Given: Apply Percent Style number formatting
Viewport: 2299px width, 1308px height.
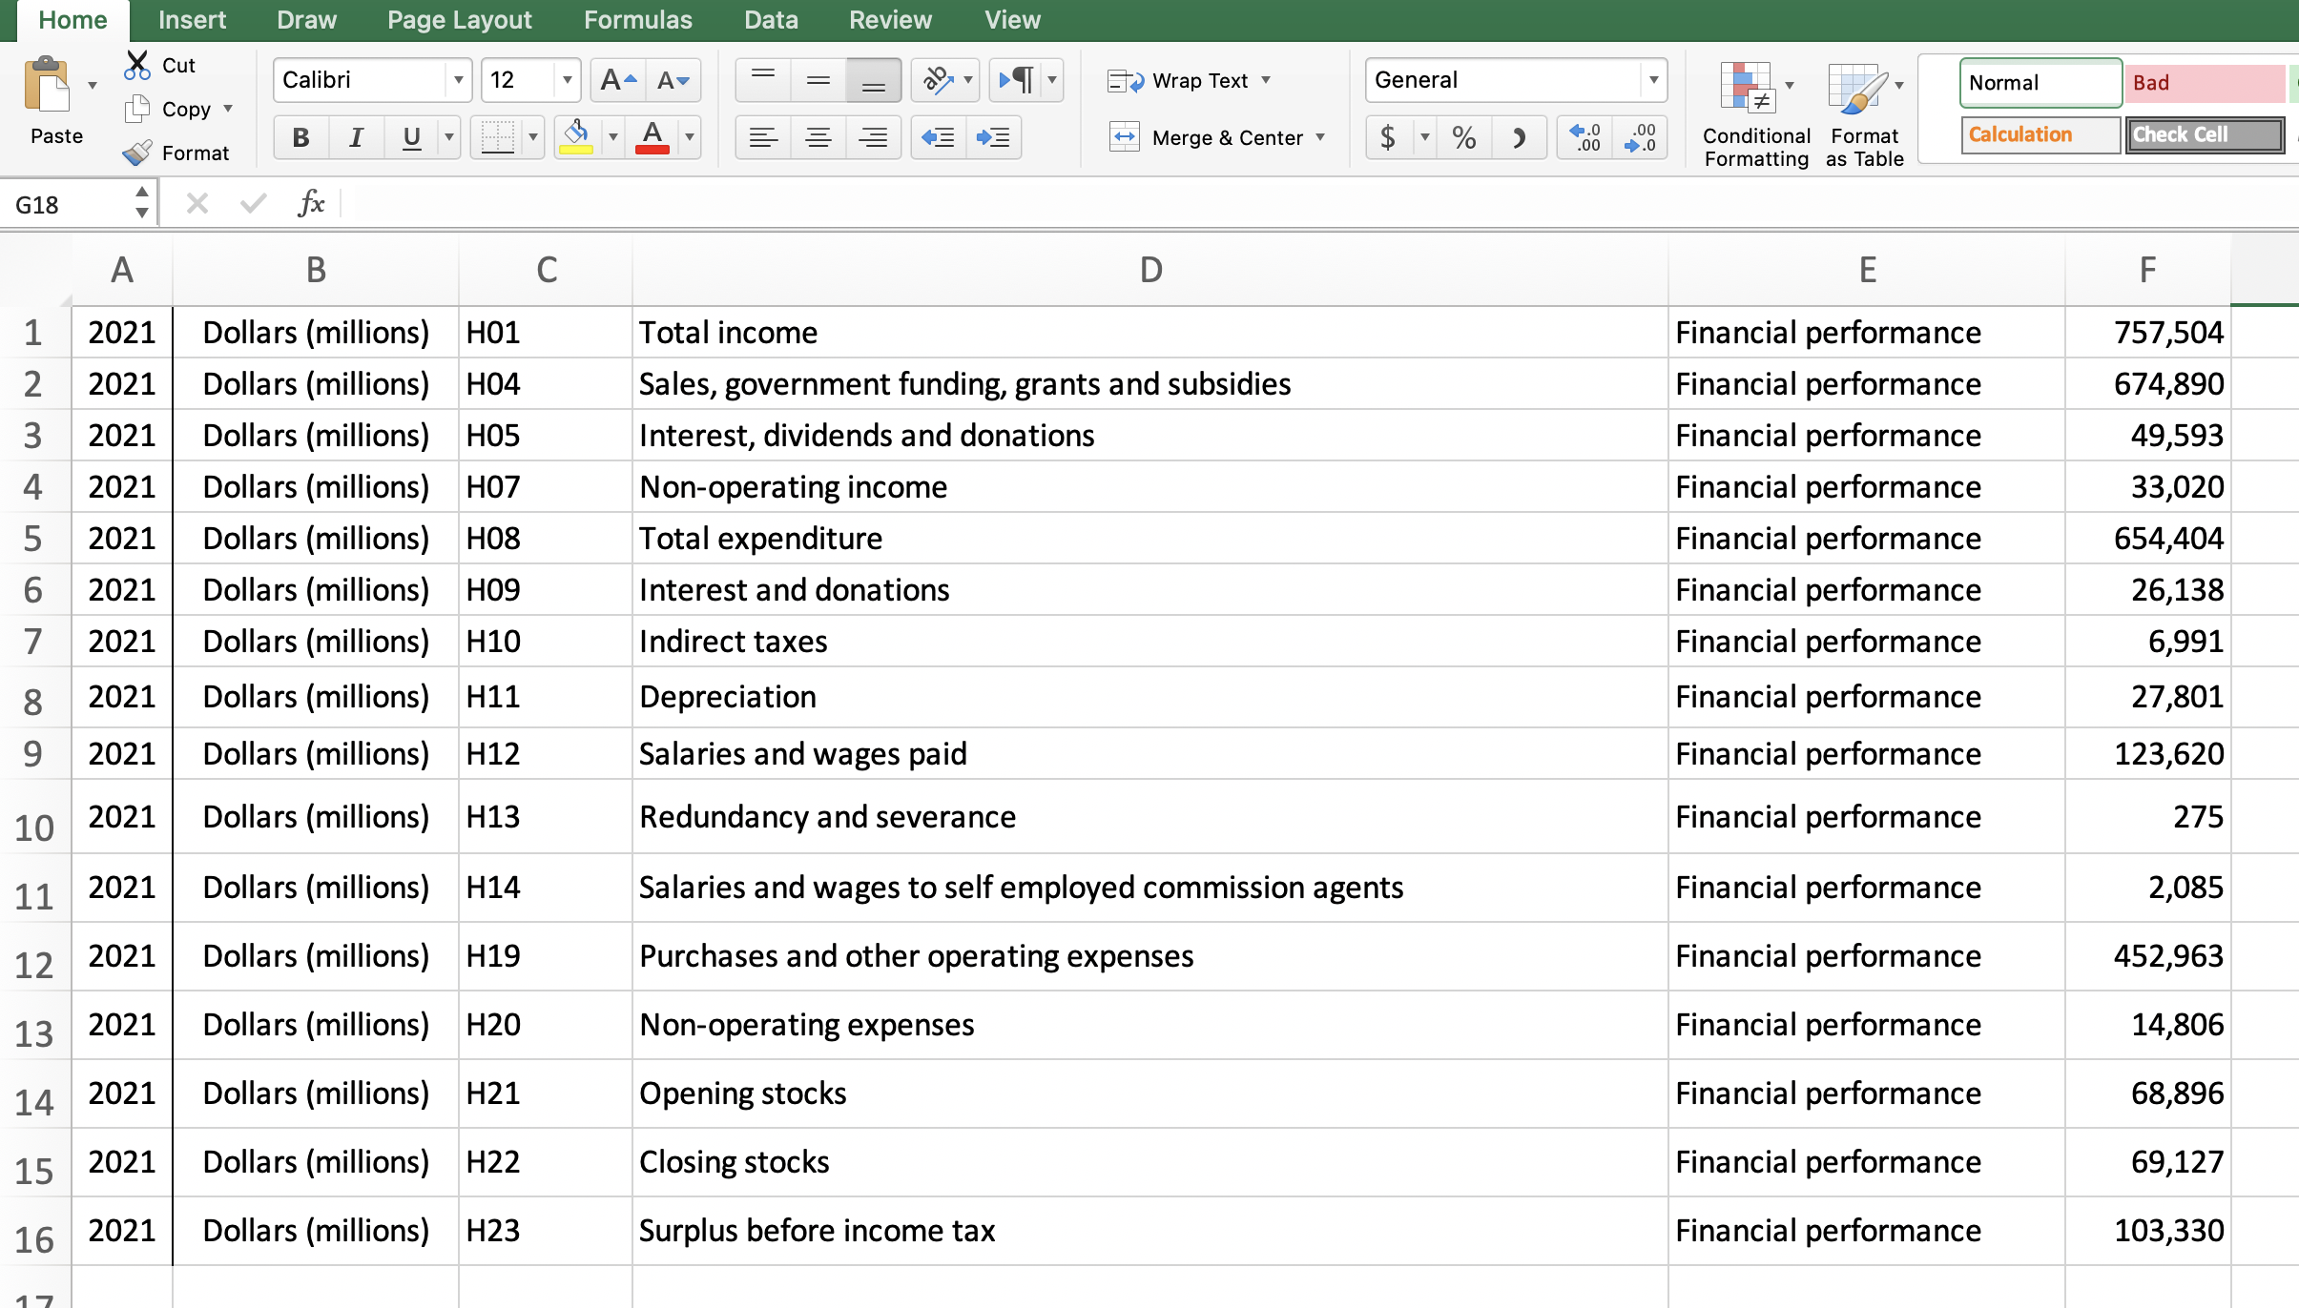Looking at the screenshot, I should pyautogui.click(x=1462, y=137).
